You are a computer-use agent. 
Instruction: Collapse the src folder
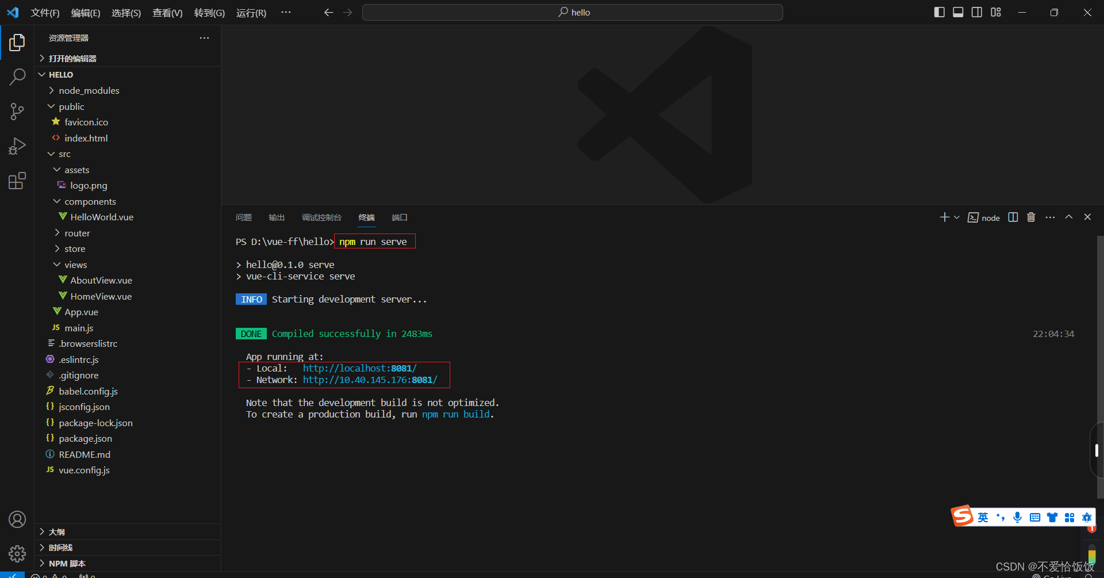pos(128,154)
